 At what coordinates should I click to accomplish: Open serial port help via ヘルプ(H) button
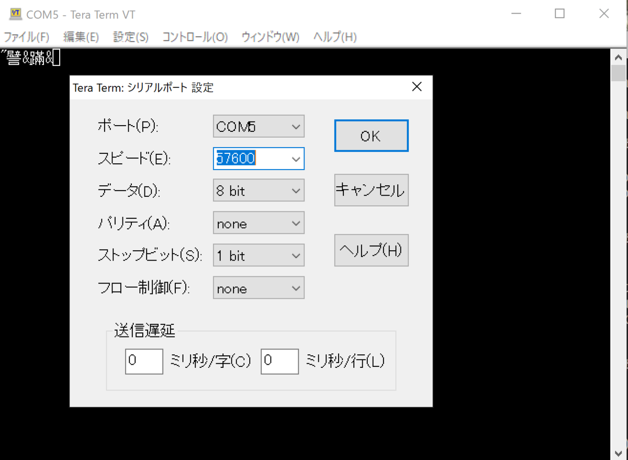pyautogui.click(x=371, y=250)
